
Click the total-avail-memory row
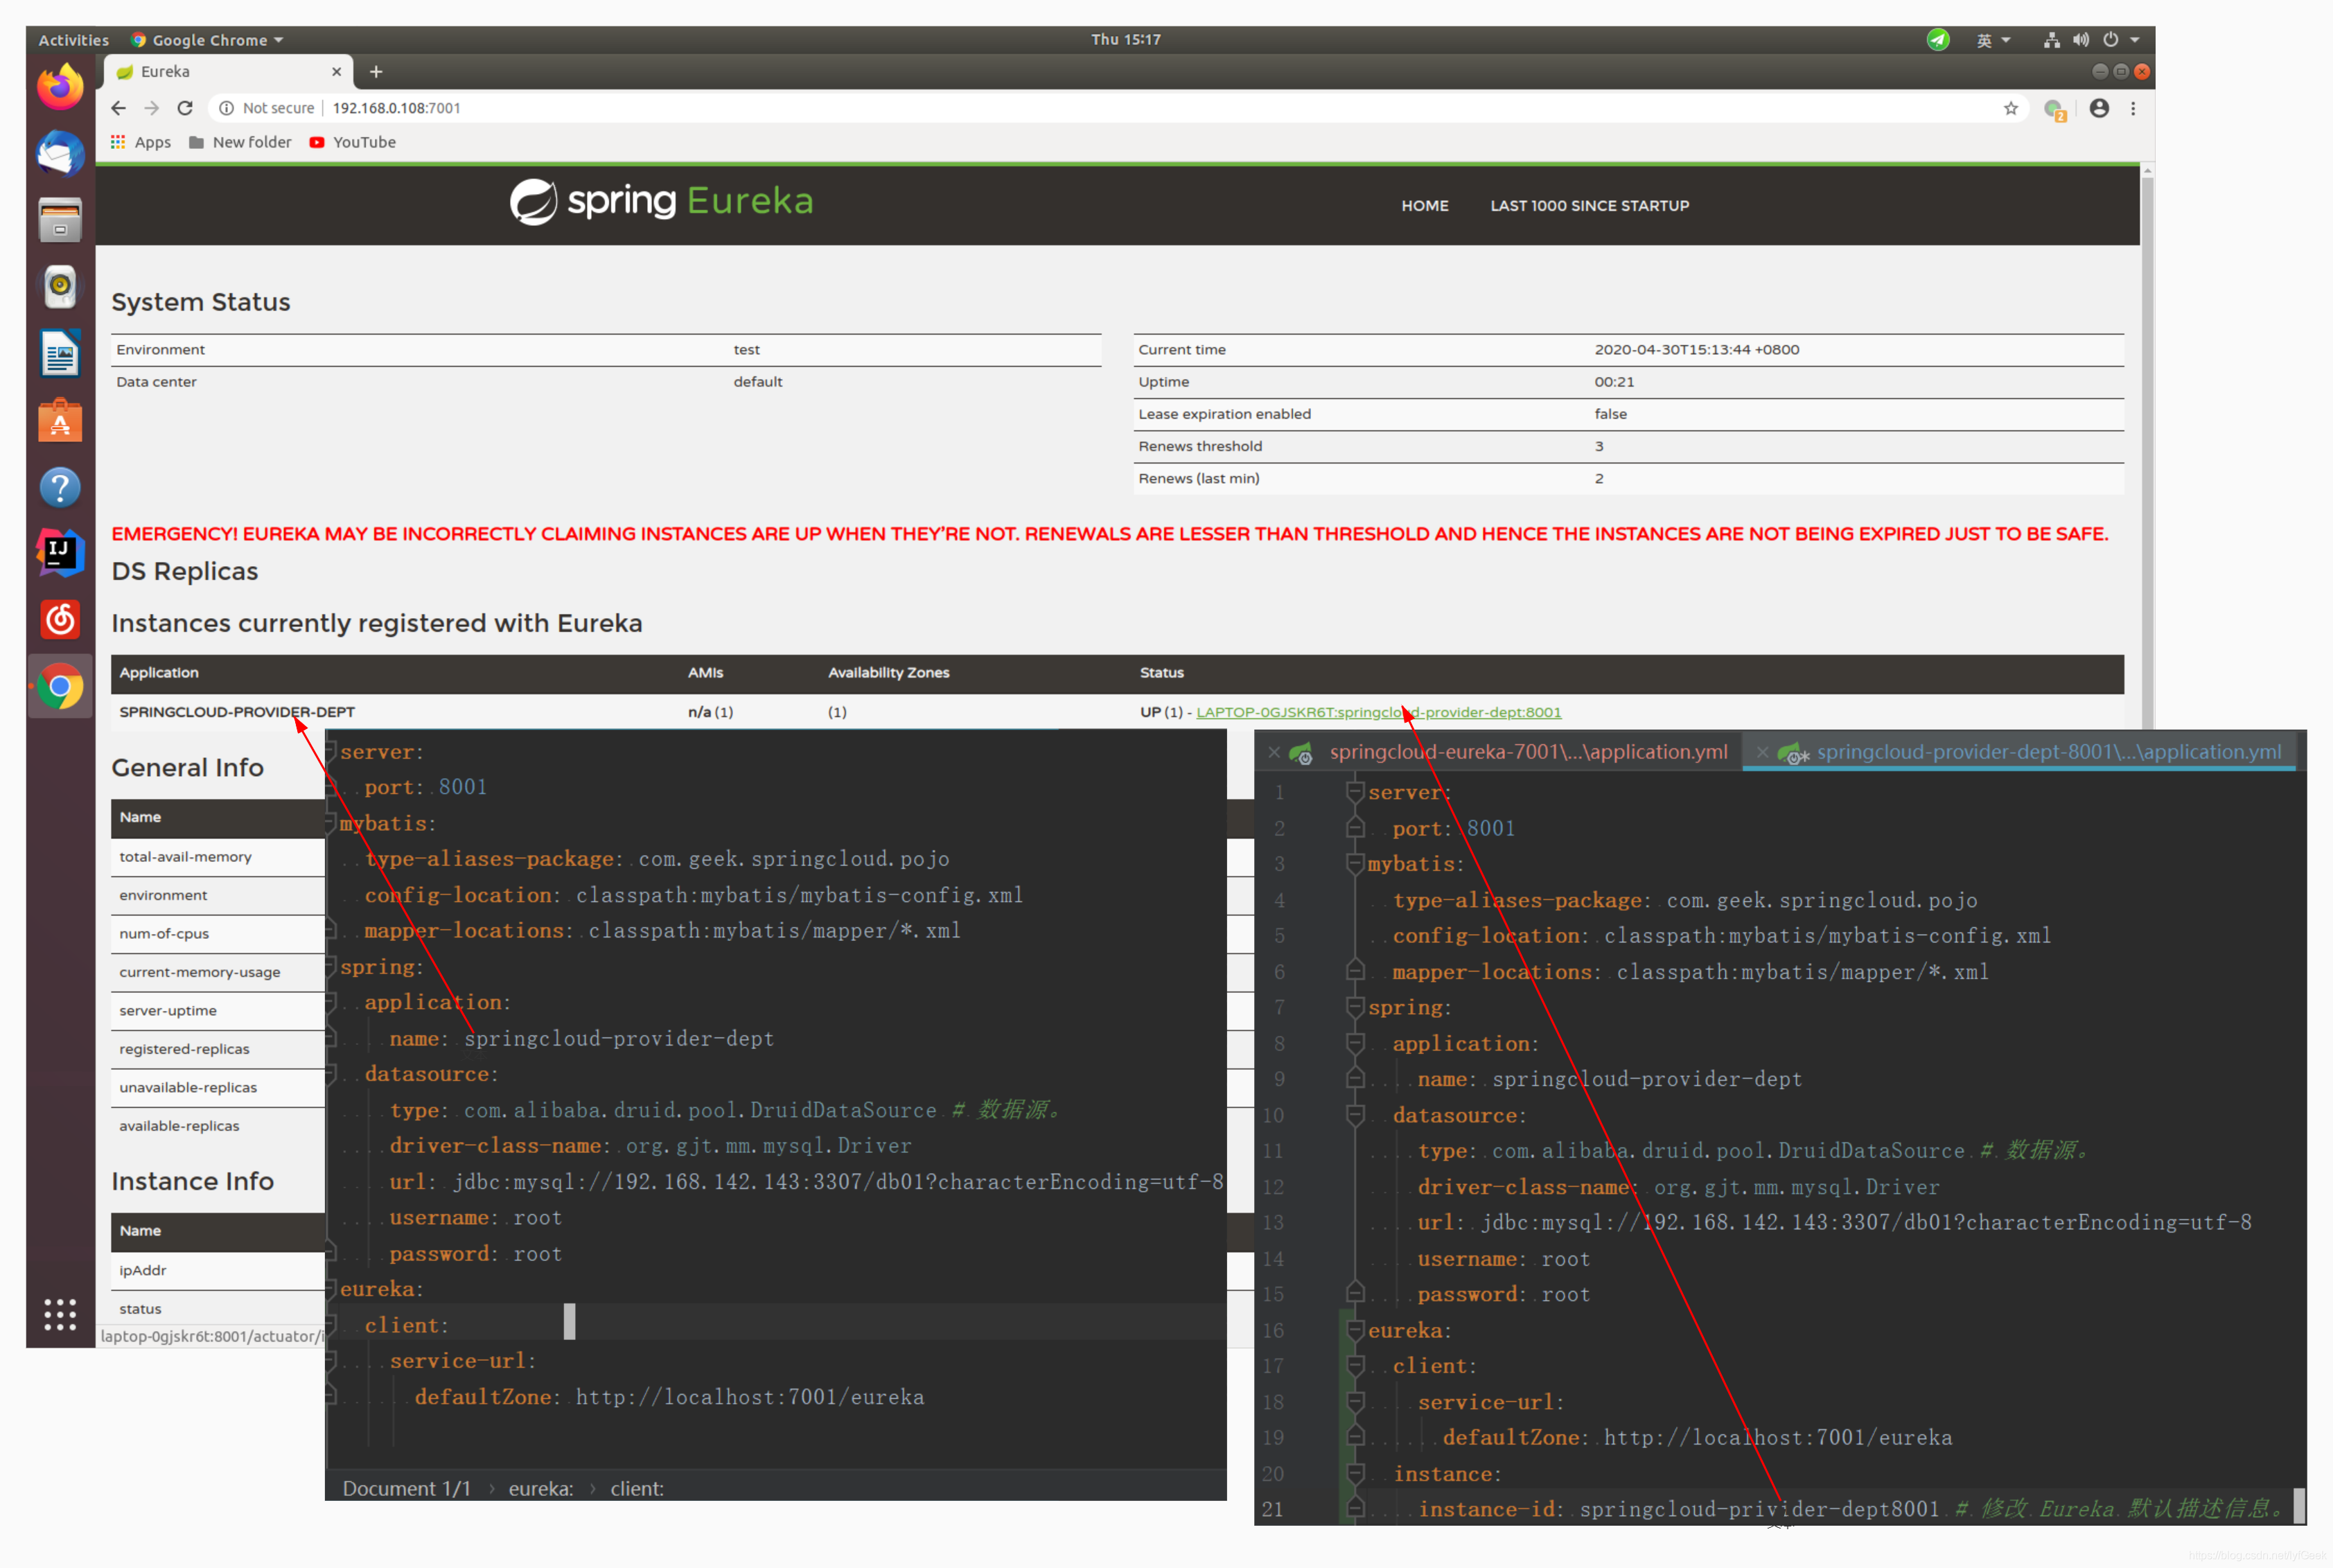tap(218, 857)
